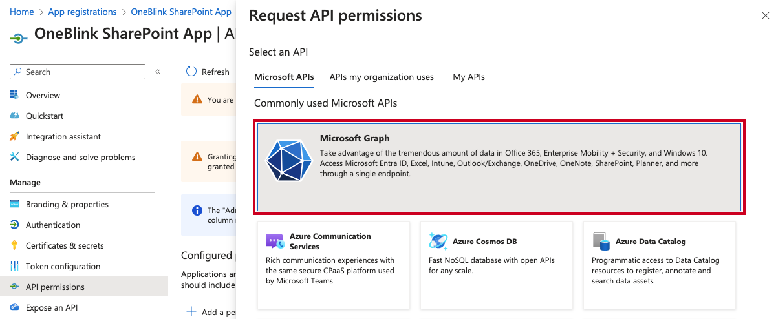The width and height of the screenshot is (776, 319).
Task: Select the Azure Communication Services card
Action: pyautogui.click(x=334, y=265)
